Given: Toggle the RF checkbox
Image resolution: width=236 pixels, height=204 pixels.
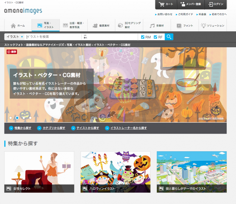Looking at the screenshot, I should point(155,37).
